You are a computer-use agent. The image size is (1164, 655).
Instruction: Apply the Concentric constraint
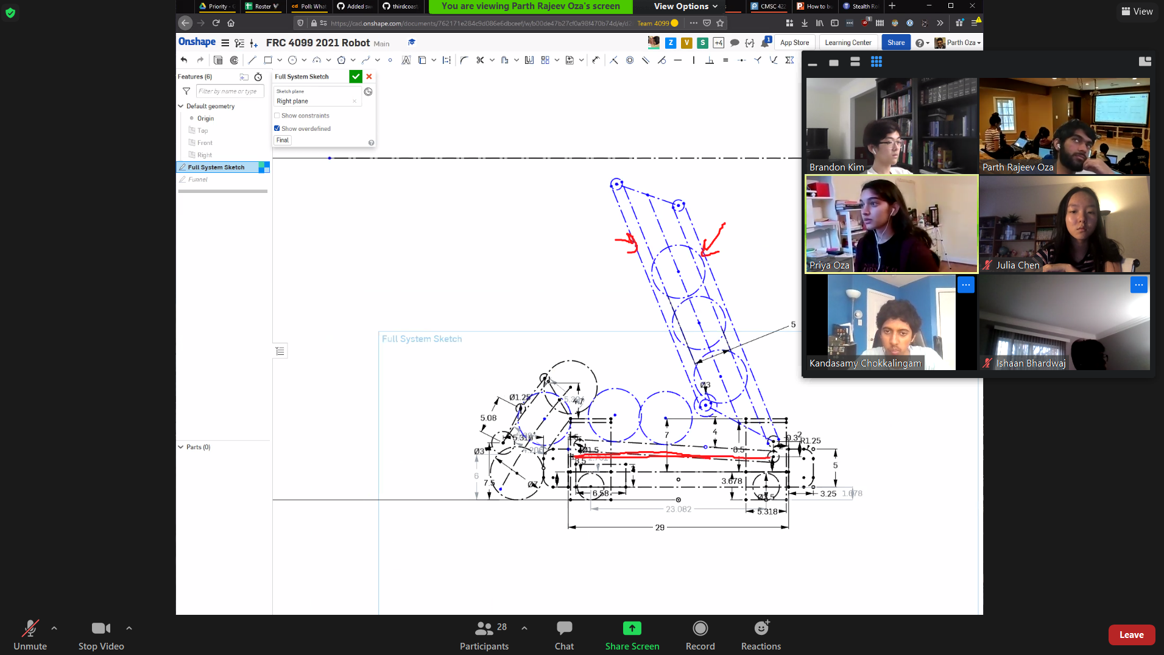(630, 60)
